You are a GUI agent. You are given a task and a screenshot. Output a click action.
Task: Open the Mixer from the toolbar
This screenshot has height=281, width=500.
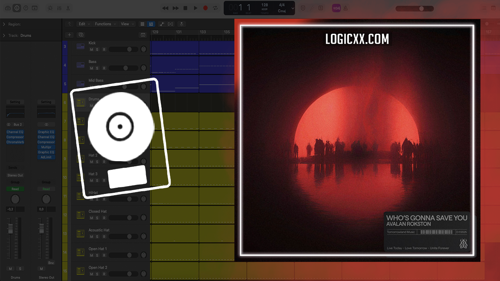pos(59,8)
